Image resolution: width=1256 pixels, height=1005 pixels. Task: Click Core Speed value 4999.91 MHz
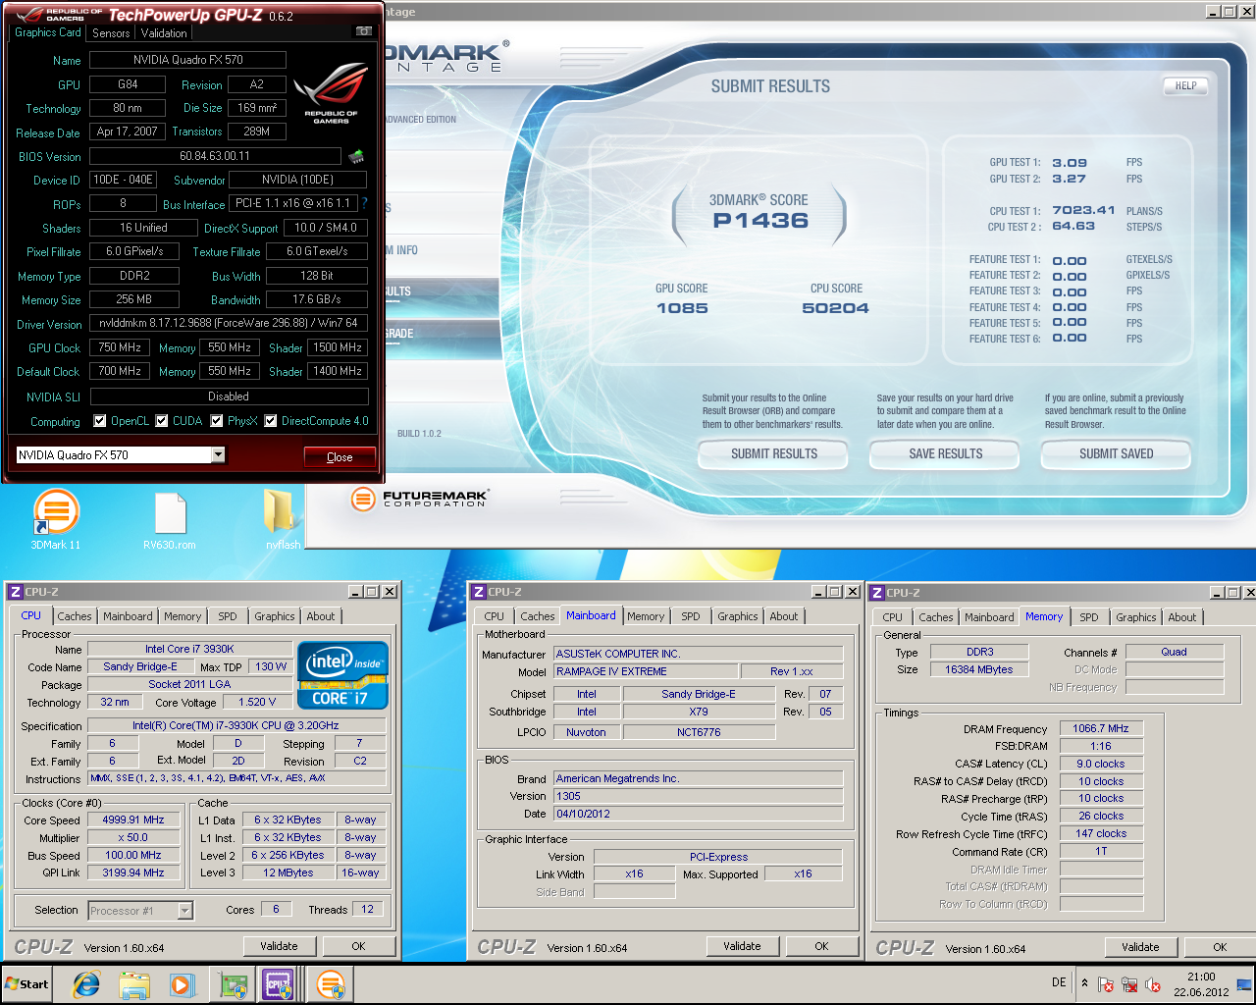tap(133, 820)
